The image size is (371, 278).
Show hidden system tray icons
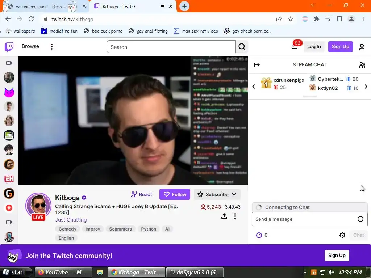pos(305,272)
